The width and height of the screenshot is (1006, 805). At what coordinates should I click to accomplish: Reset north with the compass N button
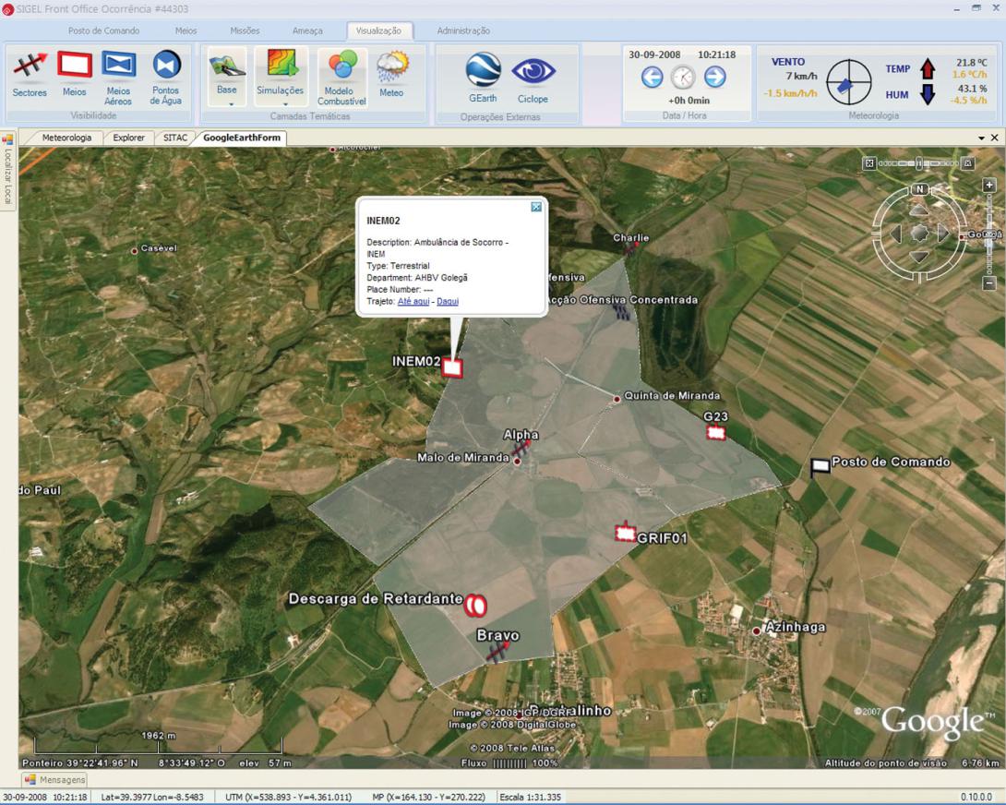click(920, 189)
